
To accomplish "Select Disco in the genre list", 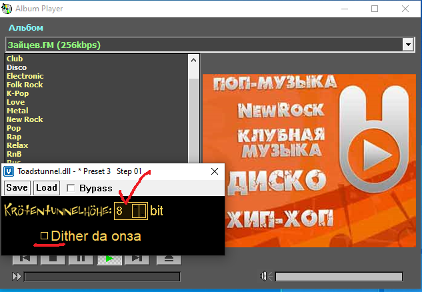I will [17, 67].
